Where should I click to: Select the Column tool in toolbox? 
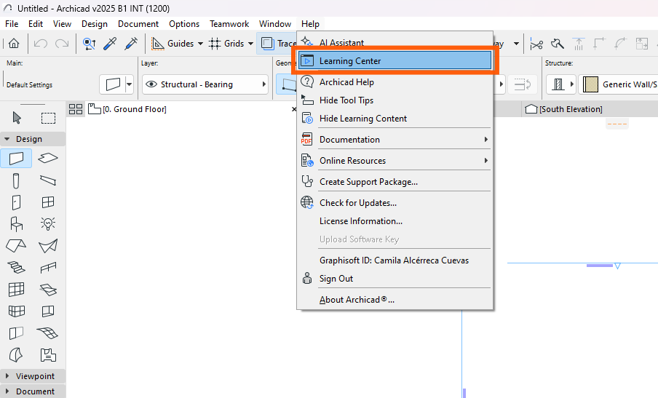point(16,180)
